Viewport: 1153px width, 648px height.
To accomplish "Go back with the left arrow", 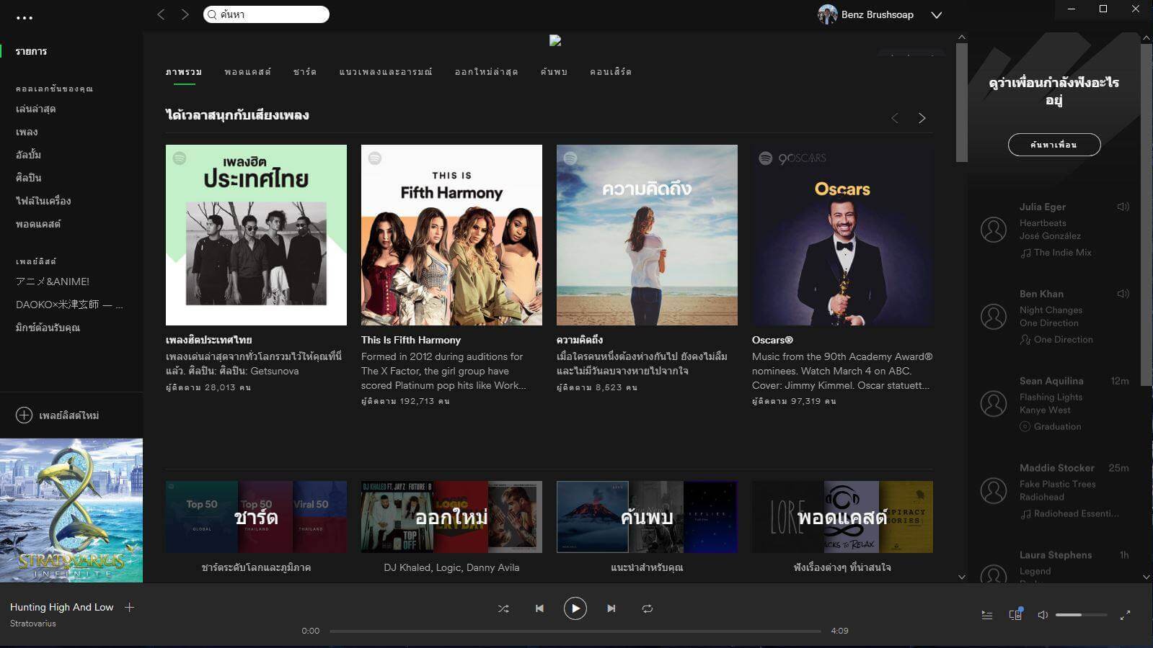I will point(162,14).
